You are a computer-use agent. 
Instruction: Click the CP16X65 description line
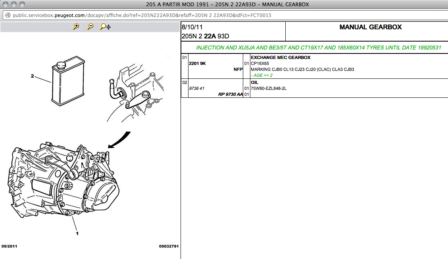[260, 63]
